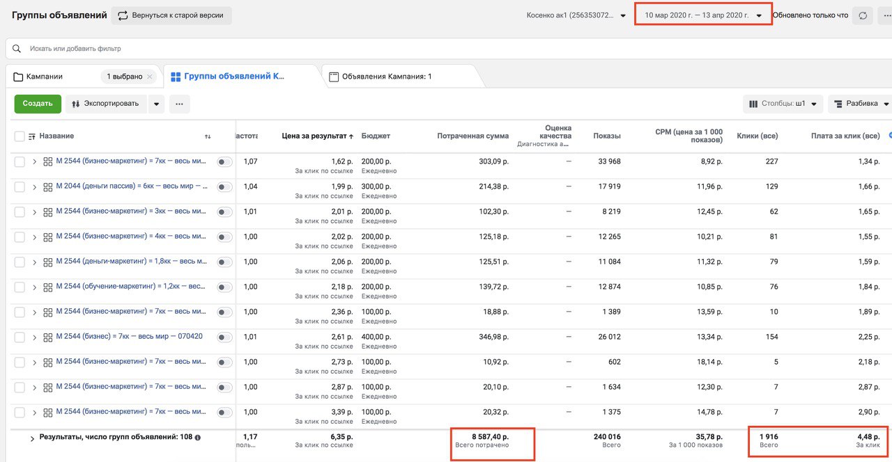Click the sort arrows icon in Название header

click(208, 136)
